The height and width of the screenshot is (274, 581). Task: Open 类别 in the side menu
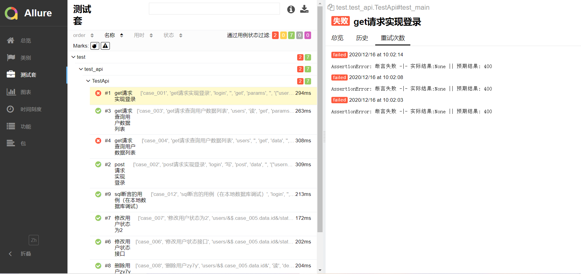[26, 58]
